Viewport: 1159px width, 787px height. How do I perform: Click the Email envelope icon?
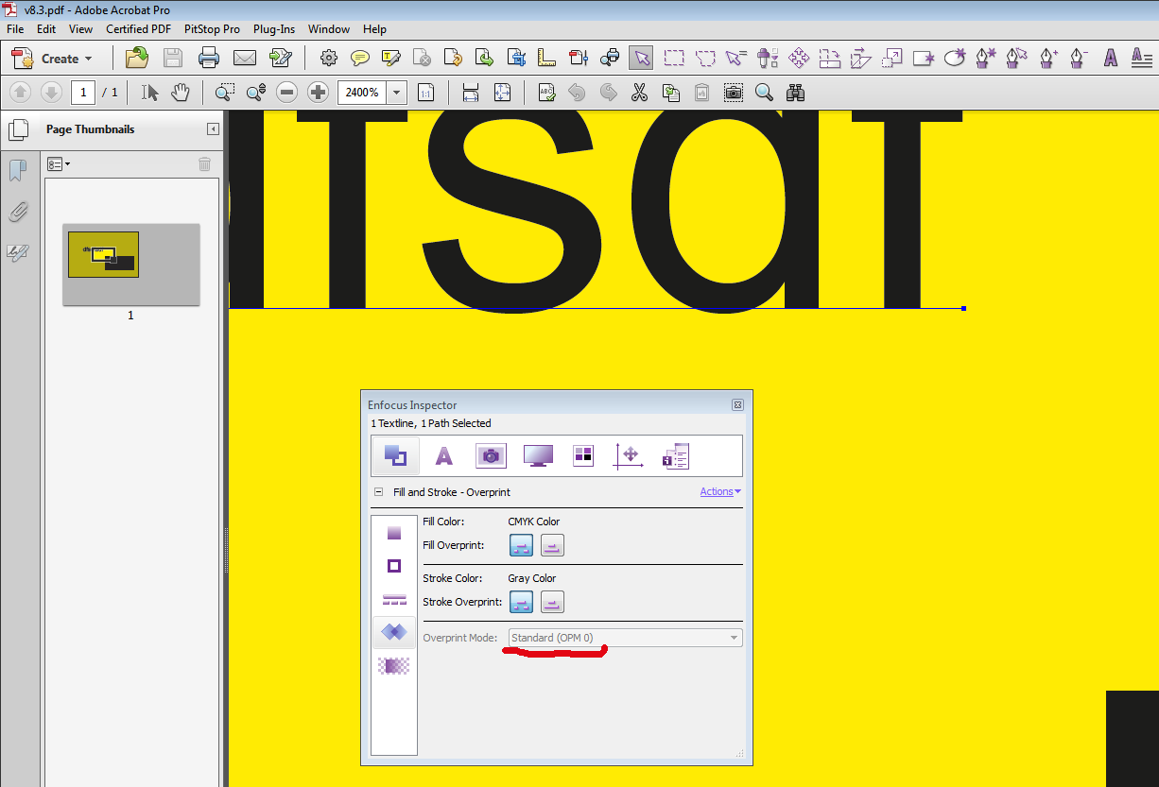coord(245,59)
